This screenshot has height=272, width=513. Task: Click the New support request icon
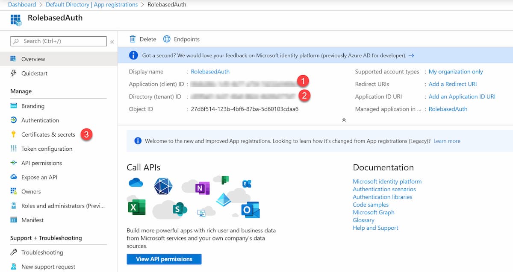[x=13, y=266]
